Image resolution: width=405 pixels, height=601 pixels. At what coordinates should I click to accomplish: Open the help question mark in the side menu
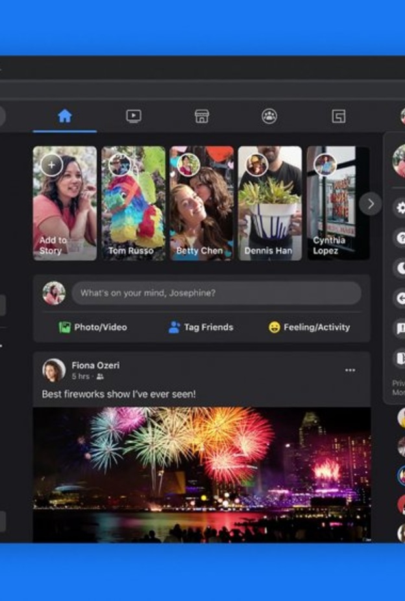[x=399, y=238]
